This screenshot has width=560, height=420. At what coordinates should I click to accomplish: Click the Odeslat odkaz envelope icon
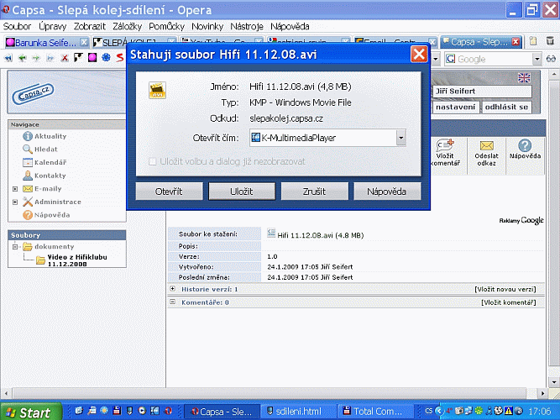coord(485,146)
